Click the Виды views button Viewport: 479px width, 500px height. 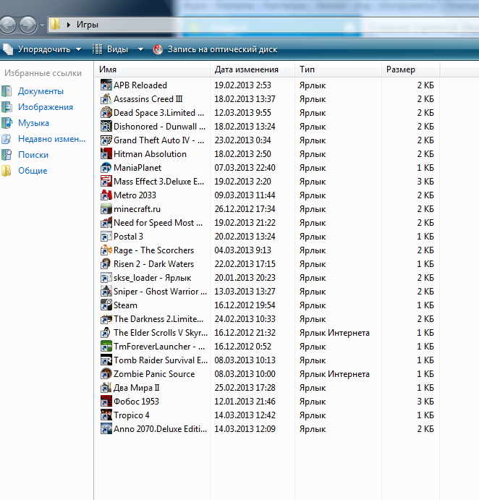tap(111, 49)
